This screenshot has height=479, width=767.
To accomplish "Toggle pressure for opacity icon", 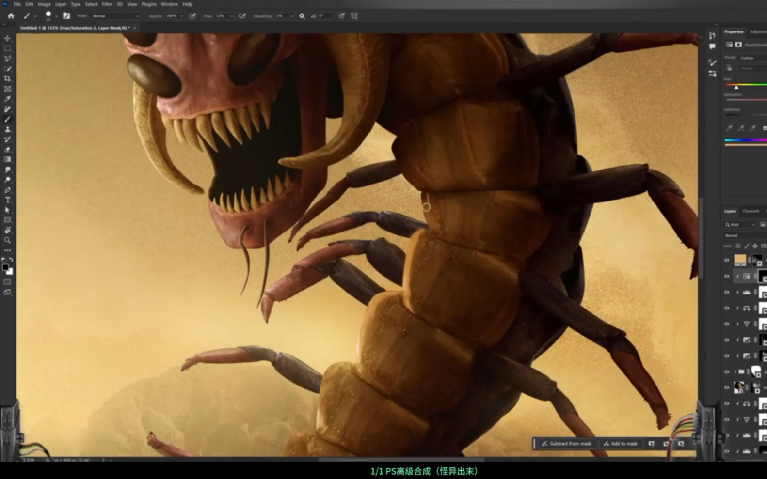I will pyautogui.click(x=192, y=16).
